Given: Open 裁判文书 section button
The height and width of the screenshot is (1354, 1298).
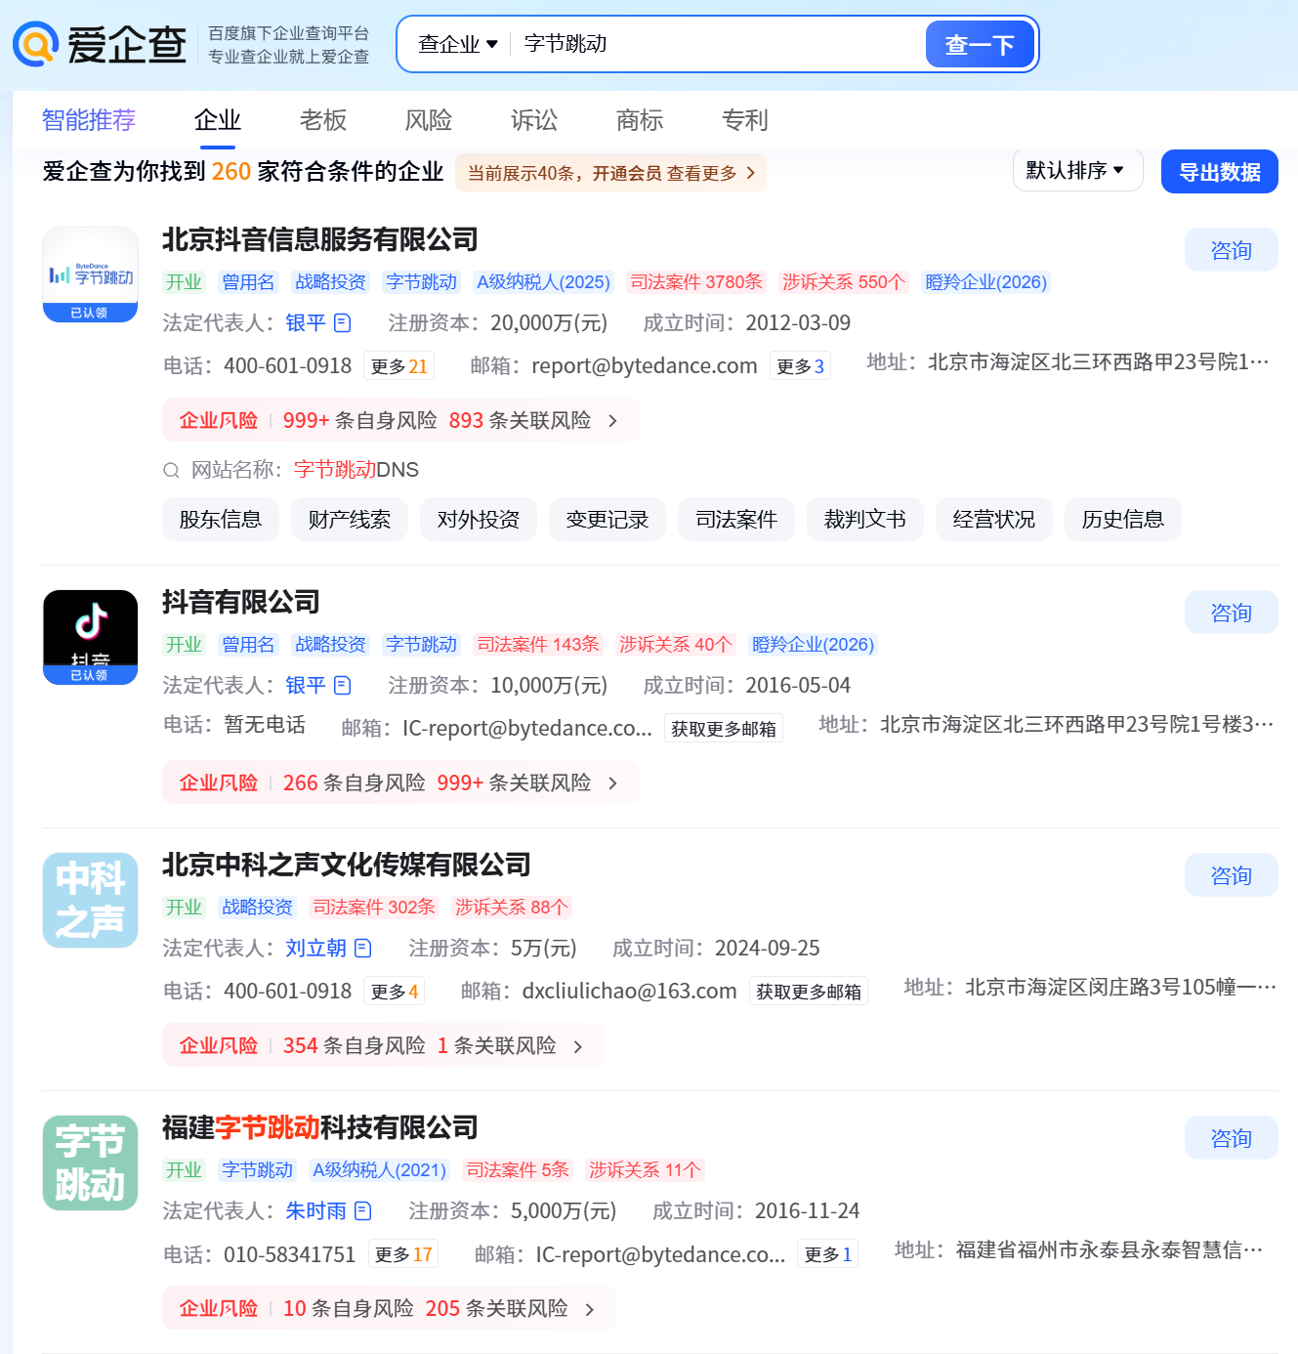Looking at the screenshot, I should (x=865, y=519).
